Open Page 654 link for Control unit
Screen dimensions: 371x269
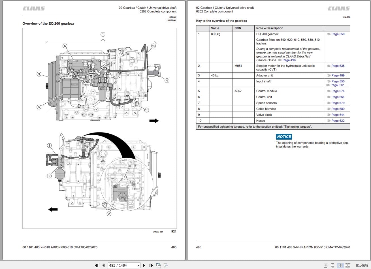point(338,97)
